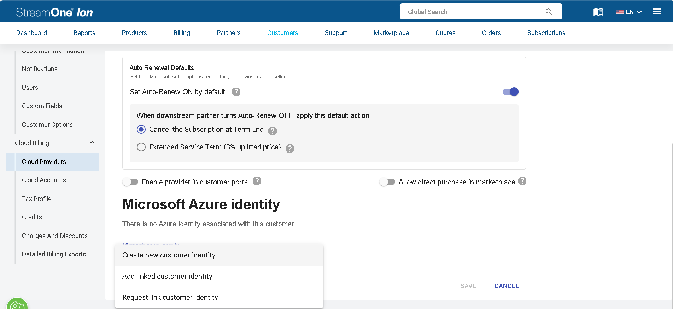Click the green cookie icon
The height and width of the screenshot is (309, 673).
(x=17, y=305)
